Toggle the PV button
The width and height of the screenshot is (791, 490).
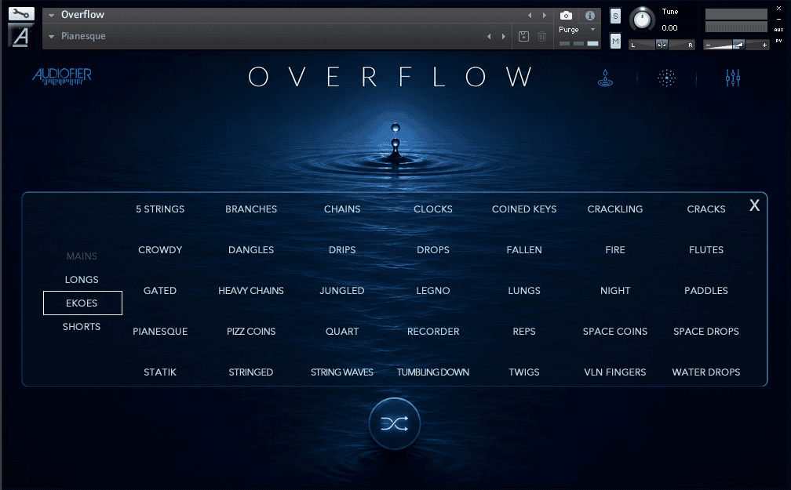779,41
